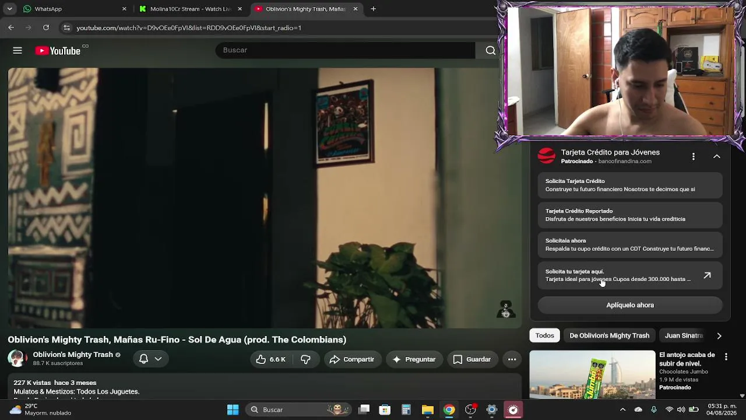Open OBS Studio from the taskbar
Image resolution: width=746 pixels, height=420 pixels.
[x=470, y=409]
